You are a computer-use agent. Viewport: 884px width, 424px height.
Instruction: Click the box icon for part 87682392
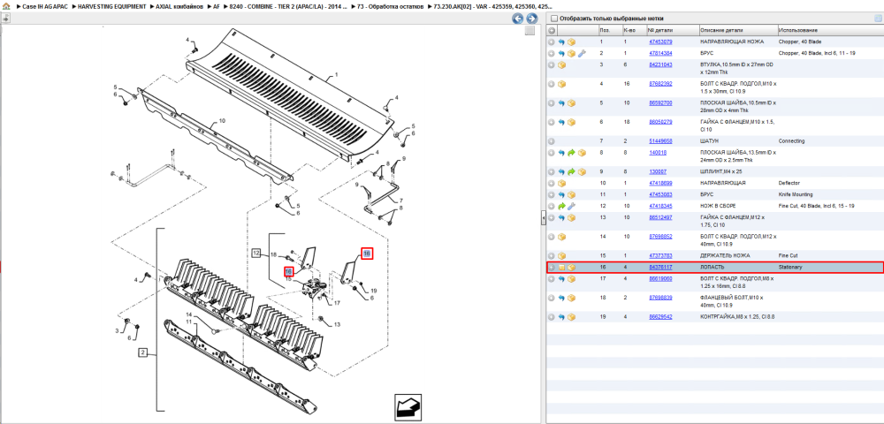[561, 85]
